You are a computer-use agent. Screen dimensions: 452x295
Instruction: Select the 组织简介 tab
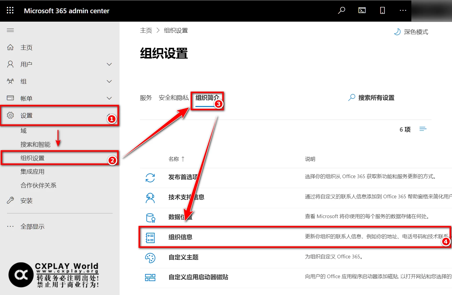pyautogui.click(x=207, y=98)
